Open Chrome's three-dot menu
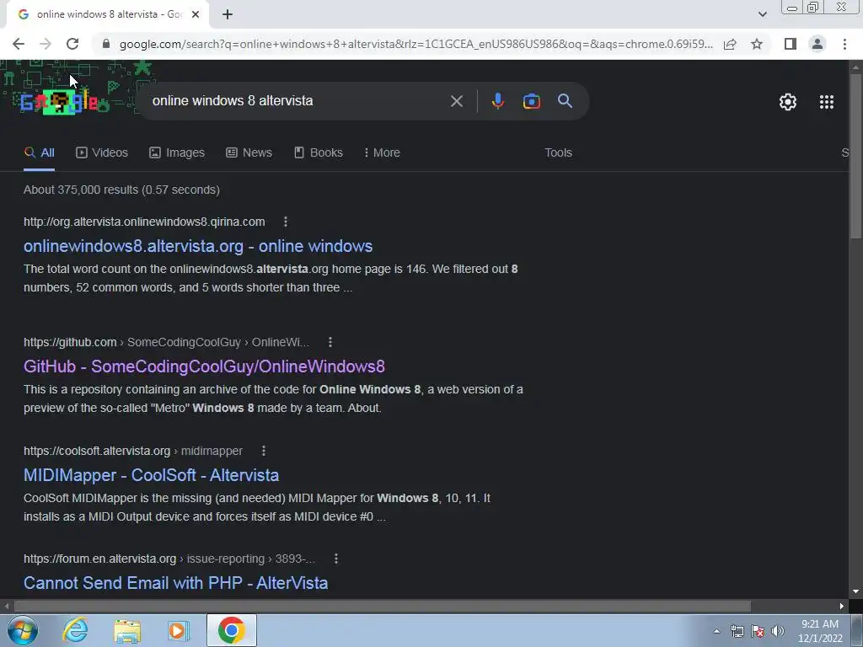Viewport: 863px width, 647px height. [x=844, y=44]
